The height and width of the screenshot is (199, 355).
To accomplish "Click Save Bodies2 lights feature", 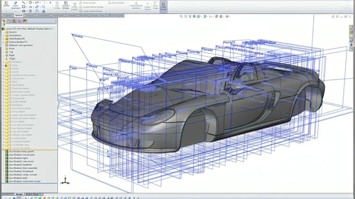I will pyautogui.click(x=17, y=158).
